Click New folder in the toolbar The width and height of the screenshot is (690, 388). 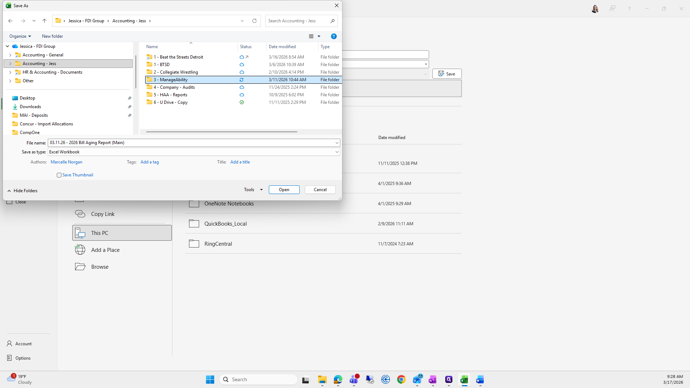(52, 36)
